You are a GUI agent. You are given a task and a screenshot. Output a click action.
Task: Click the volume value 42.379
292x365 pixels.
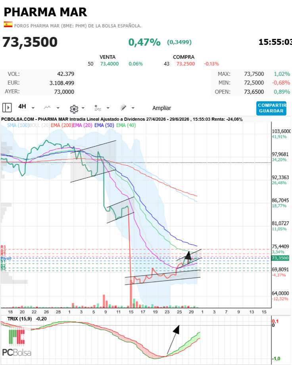tap(65, 74)
